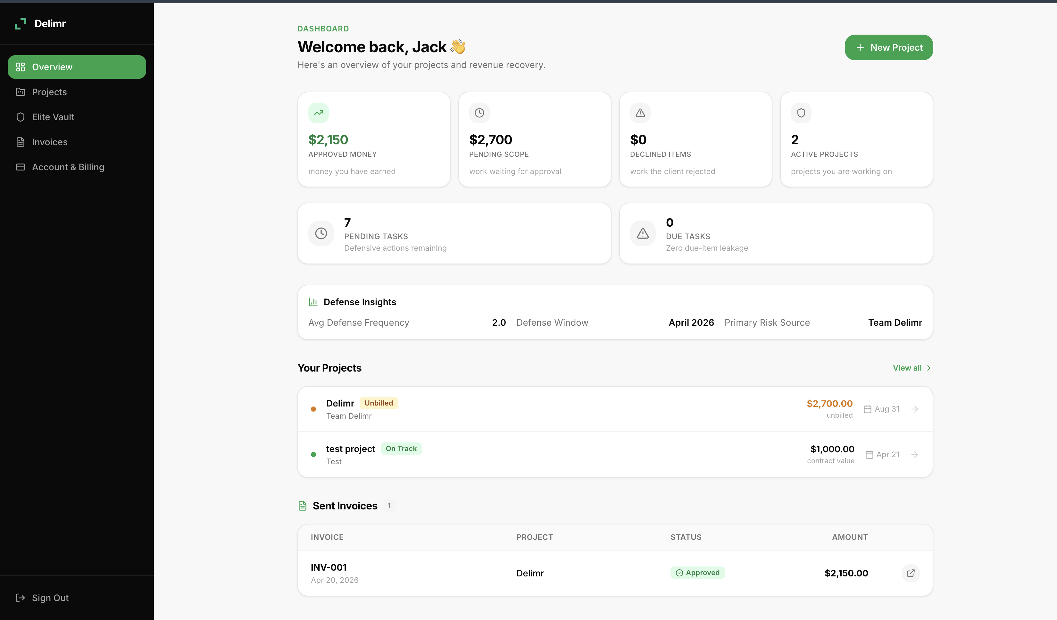Click the Pending Scope clock icon
This screenshot has height=620, width=1057.
click(x=479, y=113)
